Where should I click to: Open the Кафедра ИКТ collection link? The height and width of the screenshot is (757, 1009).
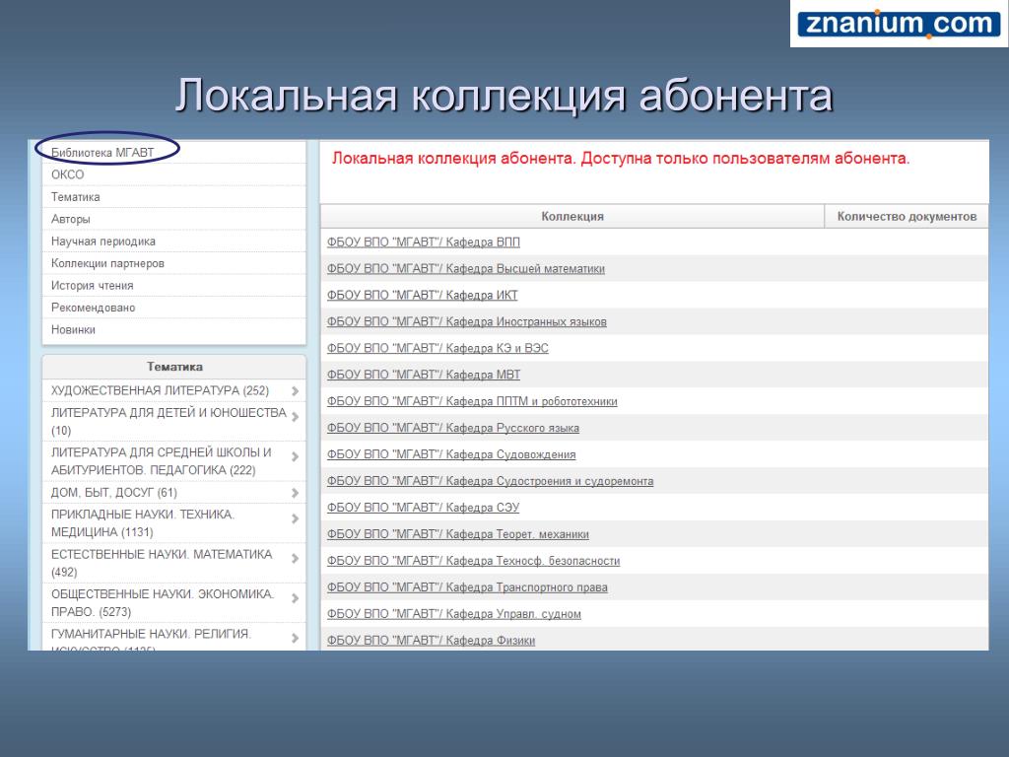(422, 295)
